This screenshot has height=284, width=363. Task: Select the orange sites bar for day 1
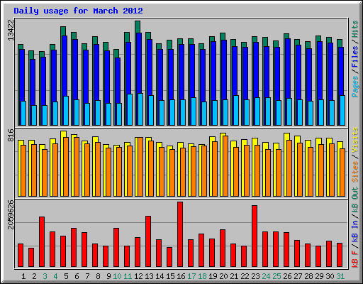click(23, 171)
